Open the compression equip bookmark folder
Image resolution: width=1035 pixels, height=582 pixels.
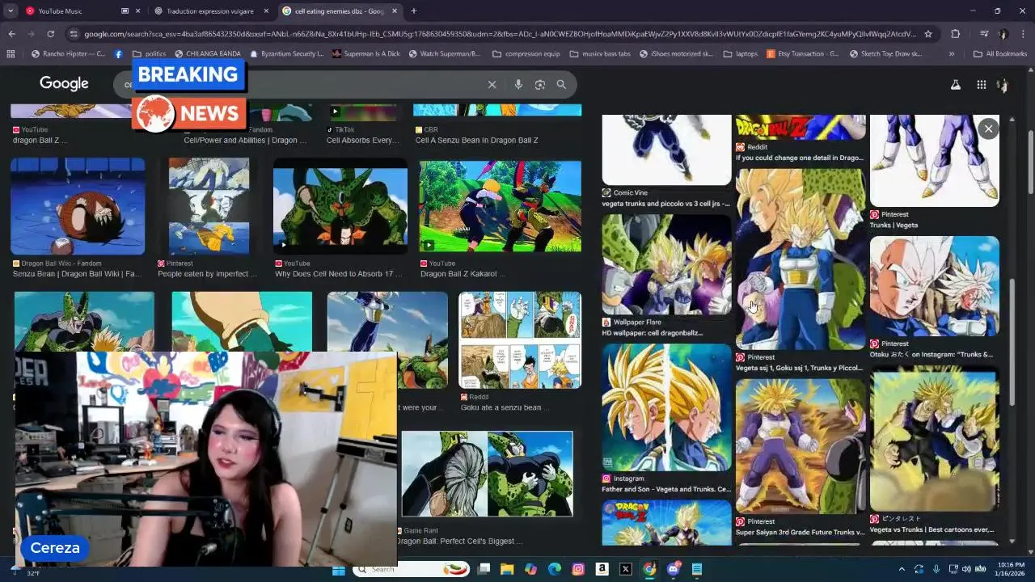(x=526, y=54)
